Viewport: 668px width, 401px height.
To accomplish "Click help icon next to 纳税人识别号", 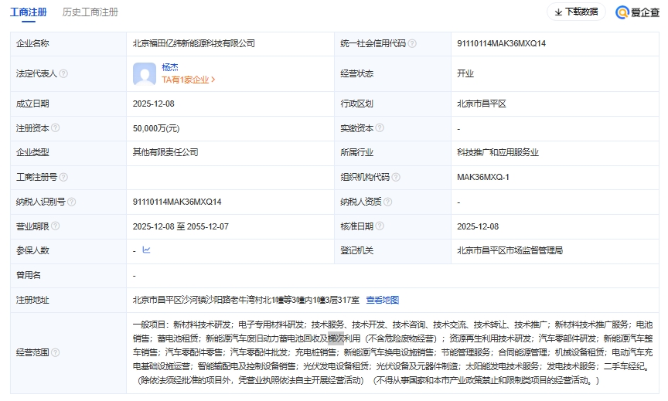I will [72, 202].
